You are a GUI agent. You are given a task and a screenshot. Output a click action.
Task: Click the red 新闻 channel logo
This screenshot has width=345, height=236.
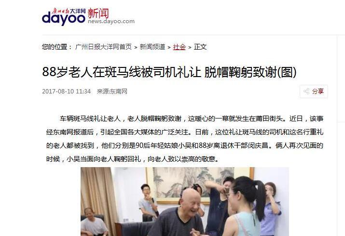pyautogui.click(x=98, y=13)
